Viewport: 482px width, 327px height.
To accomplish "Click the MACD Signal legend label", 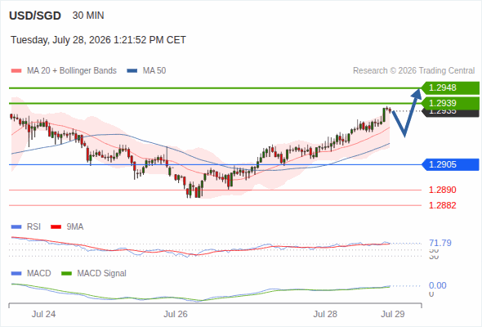I will [102, 274].
